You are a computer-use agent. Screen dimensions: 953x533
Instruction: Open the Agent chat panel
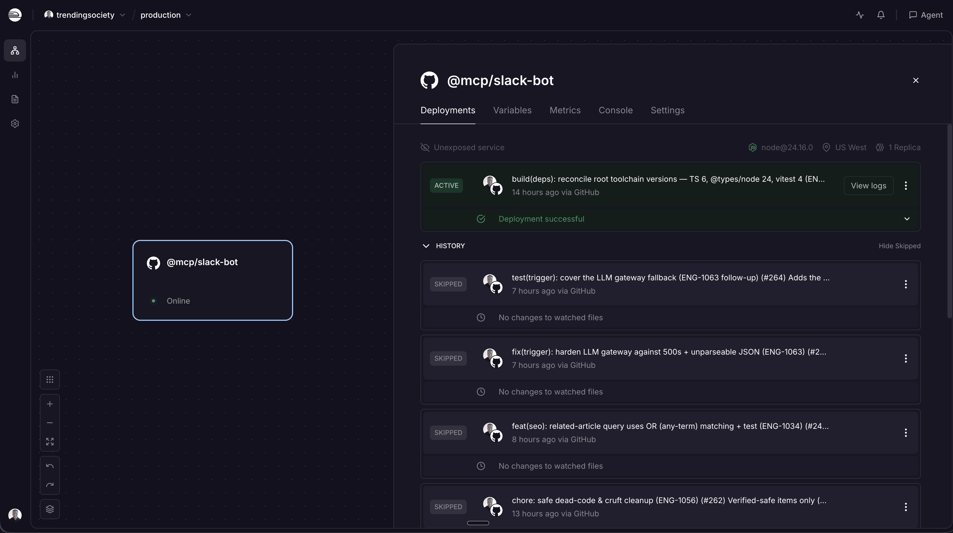coord(926,15)
